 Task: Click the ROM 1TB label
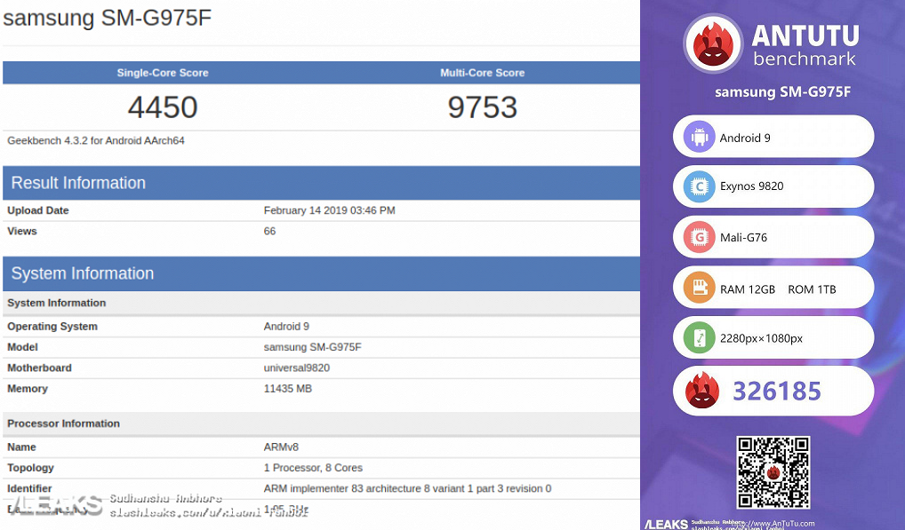click(812, 289)
